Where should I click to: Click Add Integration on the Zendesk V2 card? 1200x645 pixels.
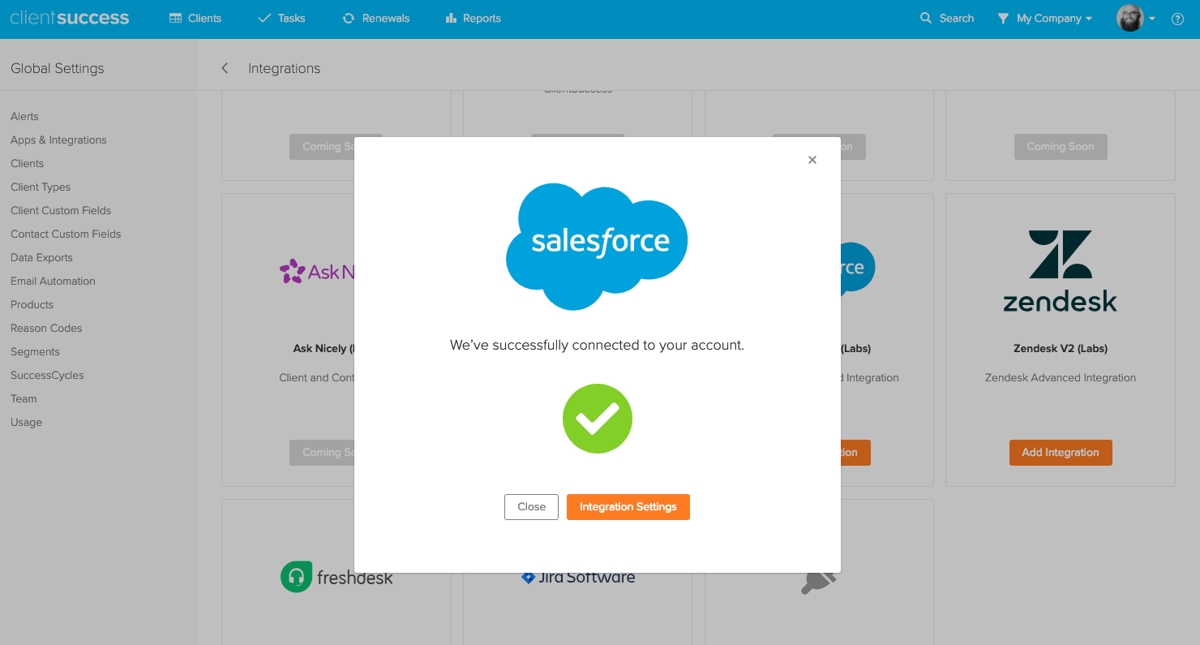pos(1061,453)
